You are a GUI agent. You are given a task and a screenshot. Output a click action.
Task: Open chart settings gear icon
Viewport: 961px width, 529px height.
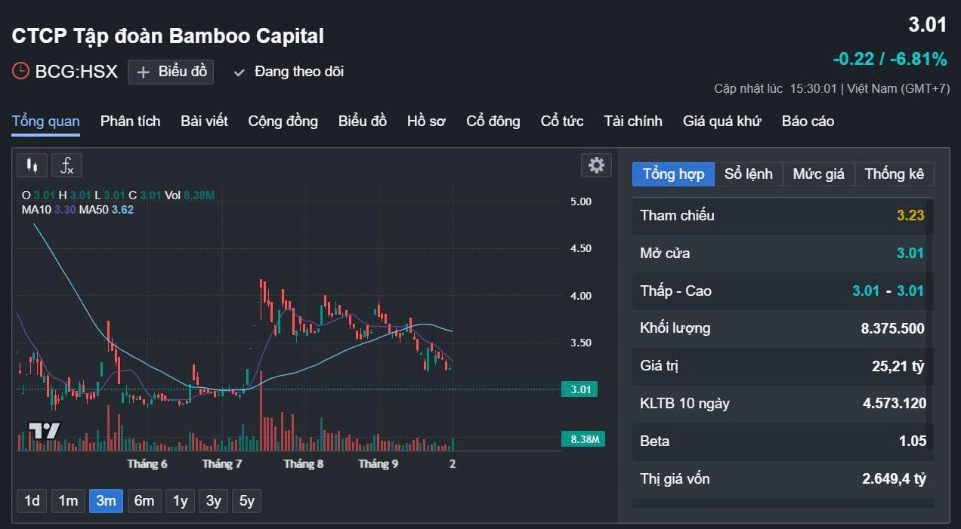596,165
